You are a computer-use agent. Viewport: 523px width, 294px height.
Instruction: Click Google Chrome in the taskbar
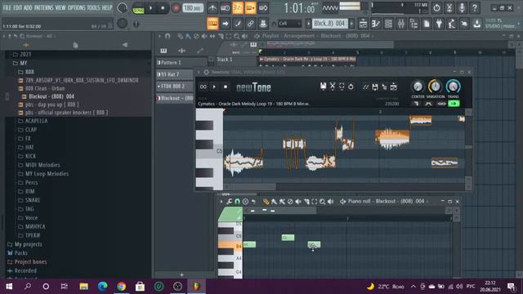(x=122, y=286)
